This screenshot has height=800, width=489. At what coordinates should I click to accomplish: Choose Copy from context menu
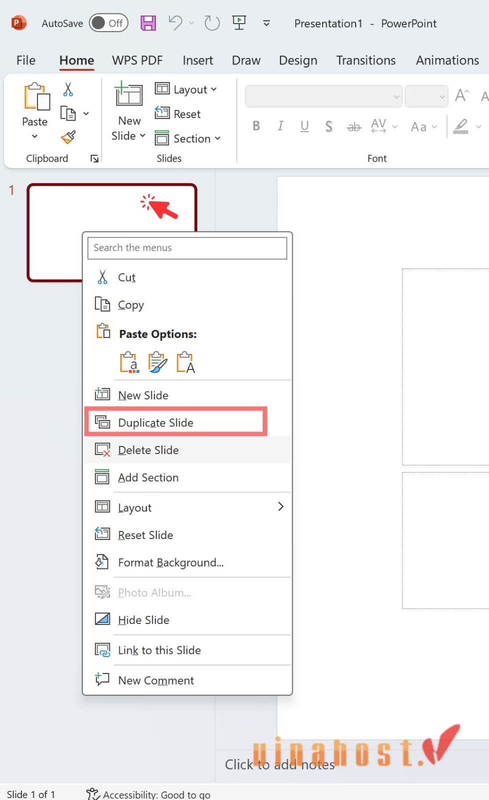[187, 304]
